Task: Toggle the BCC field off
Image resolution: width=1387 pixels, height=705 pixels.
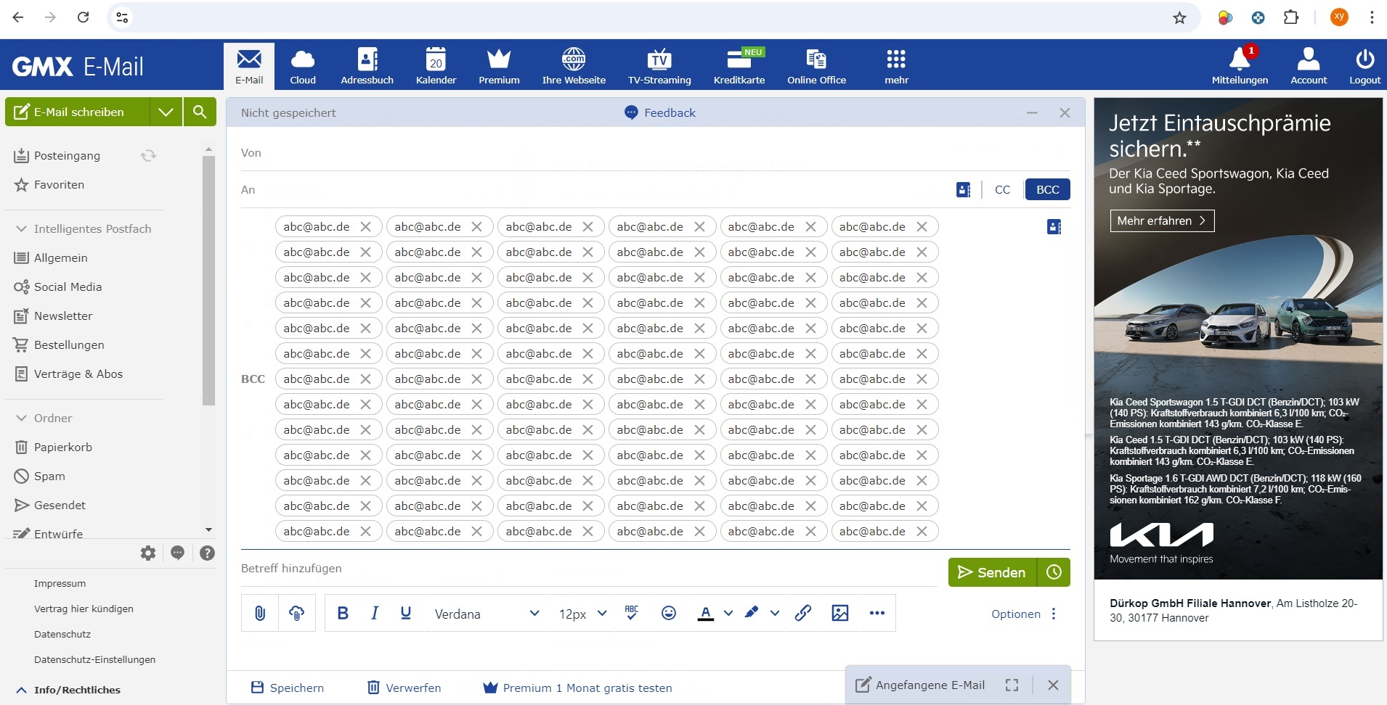Action: [x=1047, y=190]
